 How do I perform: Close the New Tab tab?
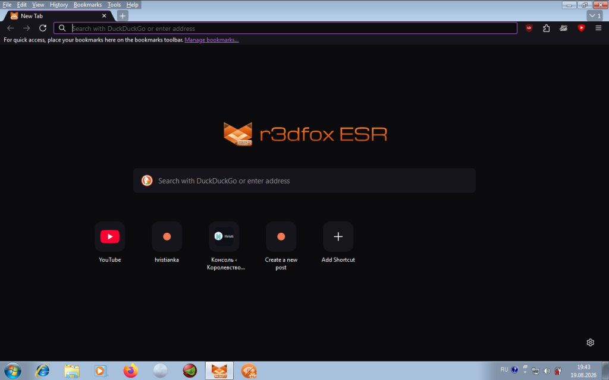tap(104, 16)
